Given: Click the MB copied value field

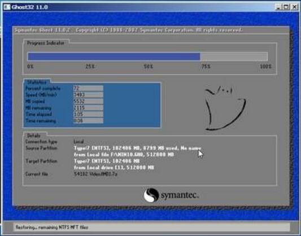Looking at the screenshot, I should point(88,101).
